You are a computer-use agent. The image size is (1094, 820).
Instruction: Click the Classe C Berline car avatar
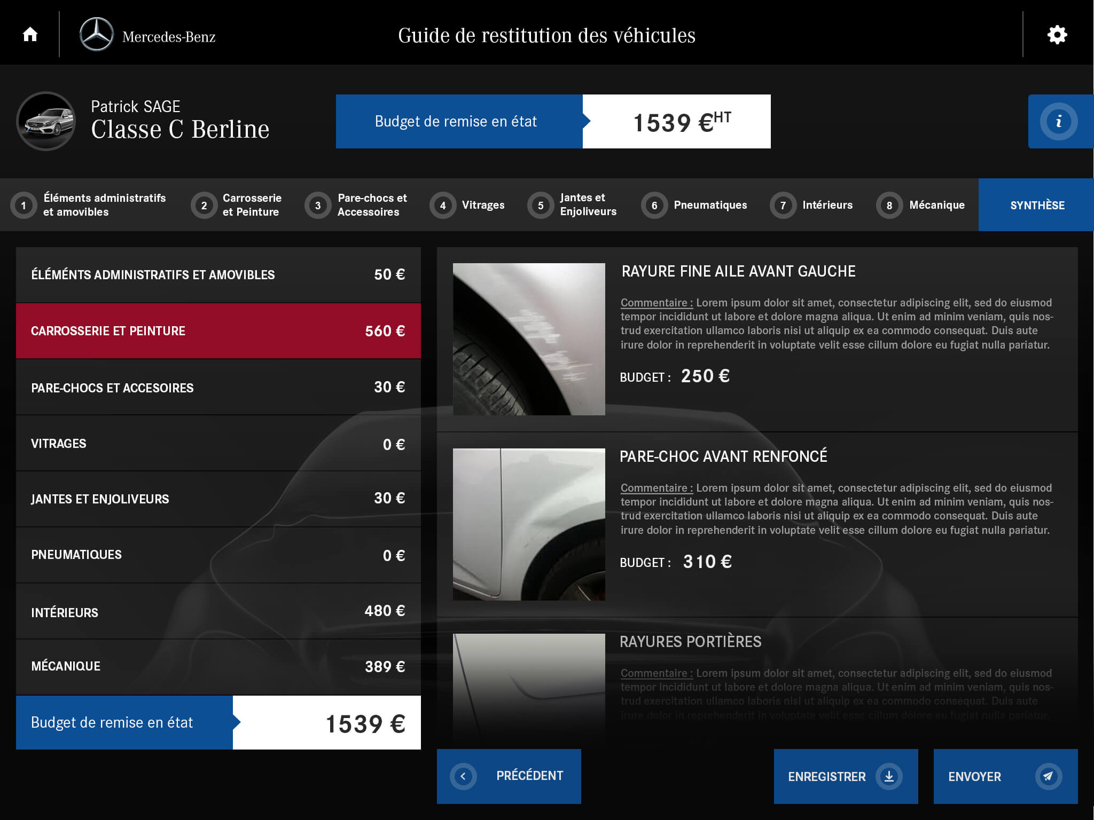coord(46,121)
